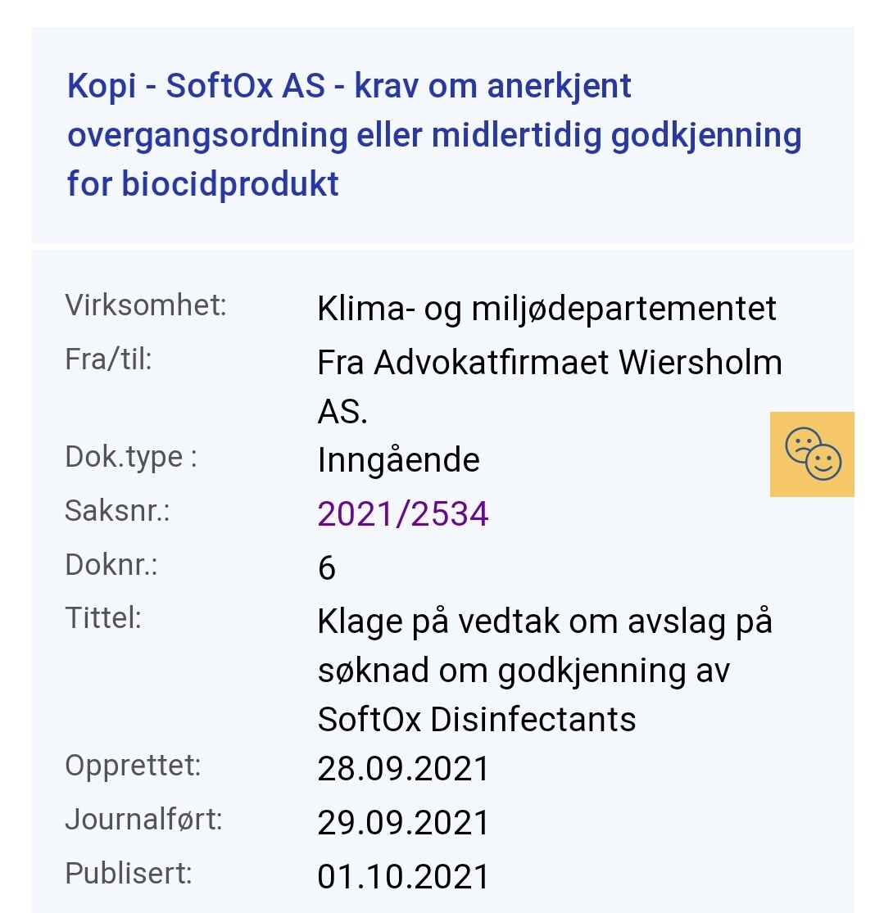Click the Opprettet date 28.09.2021
This screenshot has width=884, height=913.
(x=403, y=769)
